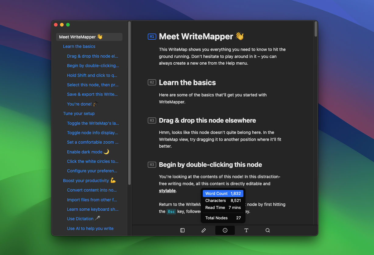Click the H3 badge beside Begin by double-clicking

click(x=152, y=165)
